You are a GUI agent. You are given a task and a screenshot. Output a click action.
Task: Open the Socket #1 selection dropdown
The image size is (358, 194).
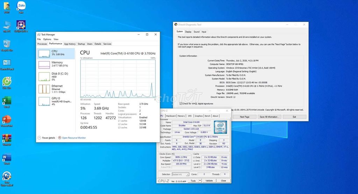tap(181, 174)
